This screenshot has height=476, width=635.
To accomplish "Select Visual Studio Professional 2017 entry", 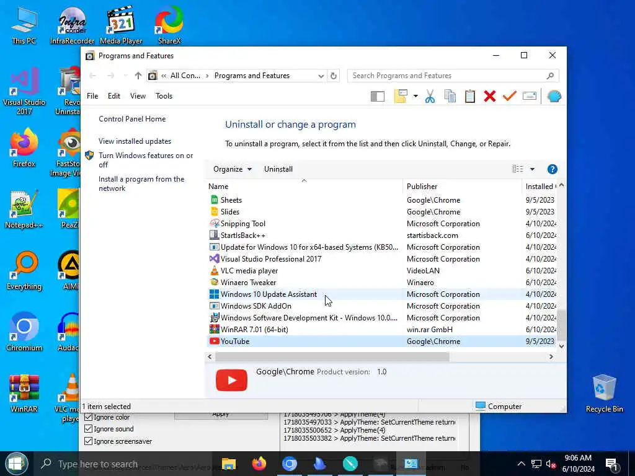I will 381,259.
